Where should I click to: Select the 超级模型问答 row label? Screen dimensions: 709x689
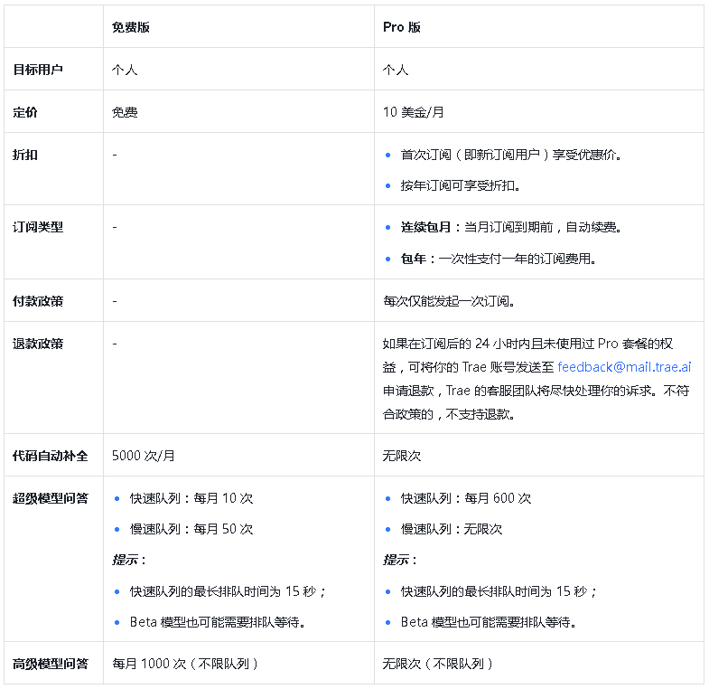click(x=51, y=498)
